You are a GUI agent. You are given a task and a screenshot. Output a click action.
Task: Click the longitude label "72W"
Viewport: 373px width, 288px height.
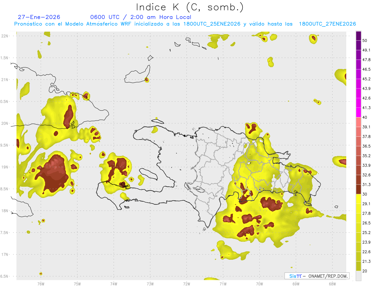(x=186, y=284)
